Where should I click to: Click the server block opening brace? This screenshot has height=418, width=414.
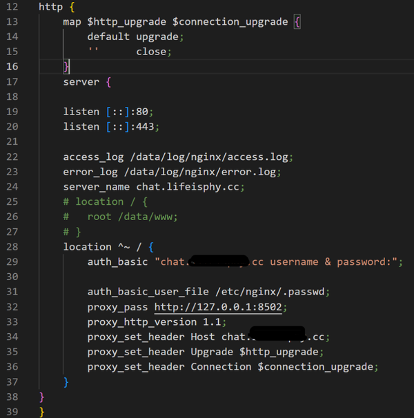pyautogui.click(x=108, y=82)
